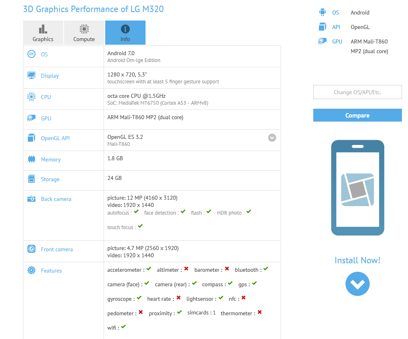Click the GPU icon in sidebar
Image resolution: width=408 pixels, height=339 pixels.
[323, 41]
